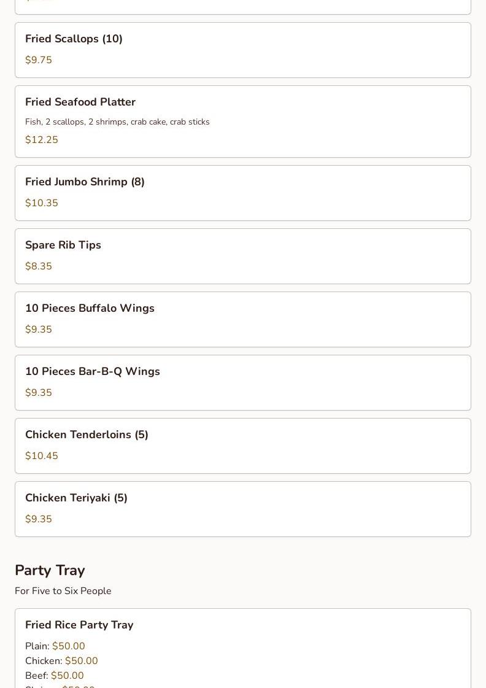
Task: Click the Fried Jumbo Shrimp (8) title
Action: (85, 182)
